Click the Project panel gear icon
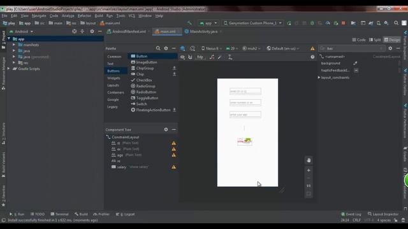The width and height of the screenshot is (408, 229). point(92,31)
